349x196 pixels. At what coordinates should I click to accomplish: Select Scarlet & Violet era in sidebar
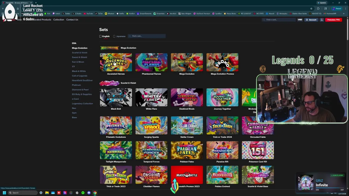pyautogui.click(x=80, y=53)
